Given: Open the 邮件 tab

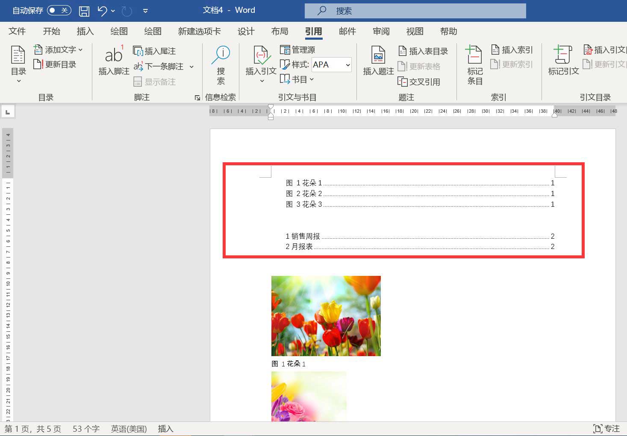Looking at the screenshot, I should (347, 31).
